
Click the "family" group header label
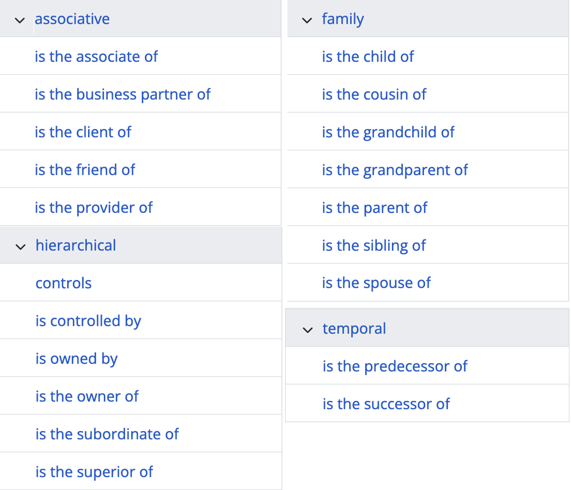pyautogui.click(x=343, y=19)
